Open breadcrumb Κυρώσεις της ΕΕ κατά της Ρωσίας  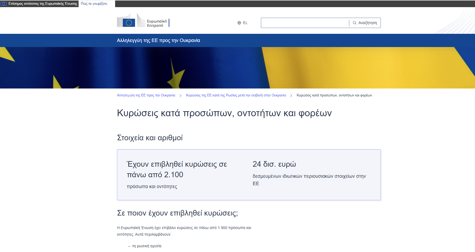[x=236, y=95]
